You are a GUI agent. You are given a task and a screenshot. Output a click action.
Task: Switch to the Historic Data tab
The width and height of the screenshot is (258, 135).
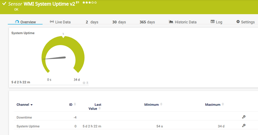click(x=183, y=22)
